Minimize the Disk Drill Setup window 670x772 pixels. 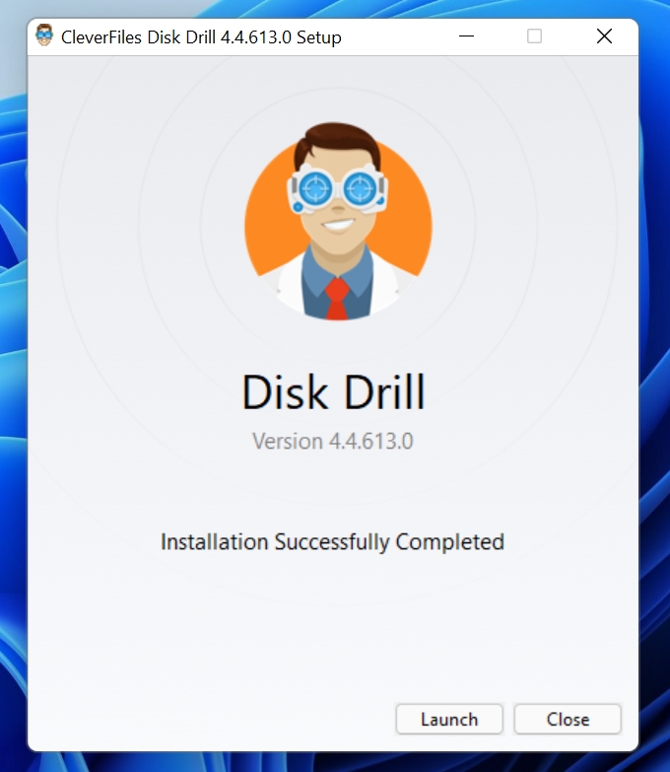click(x=466, y=36)
